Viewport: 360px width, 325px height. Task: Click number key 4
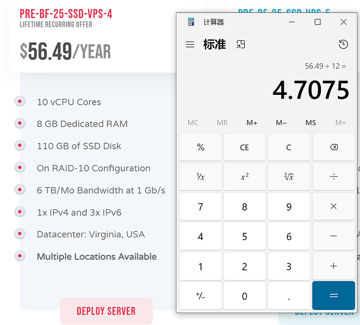(201, 236)
